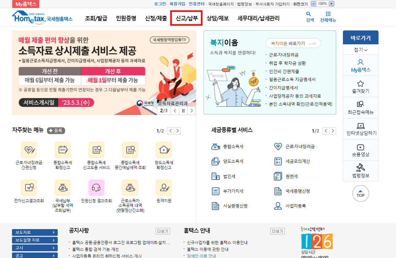Click the Hometax logo
Viewport: 396px width, 258px height.
[42, 17]
